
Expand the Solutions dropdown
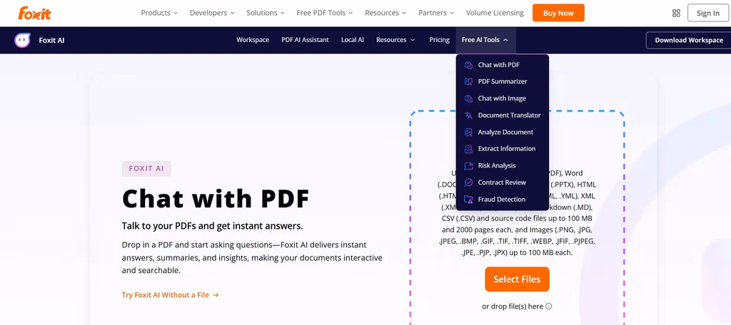(266, 13)
